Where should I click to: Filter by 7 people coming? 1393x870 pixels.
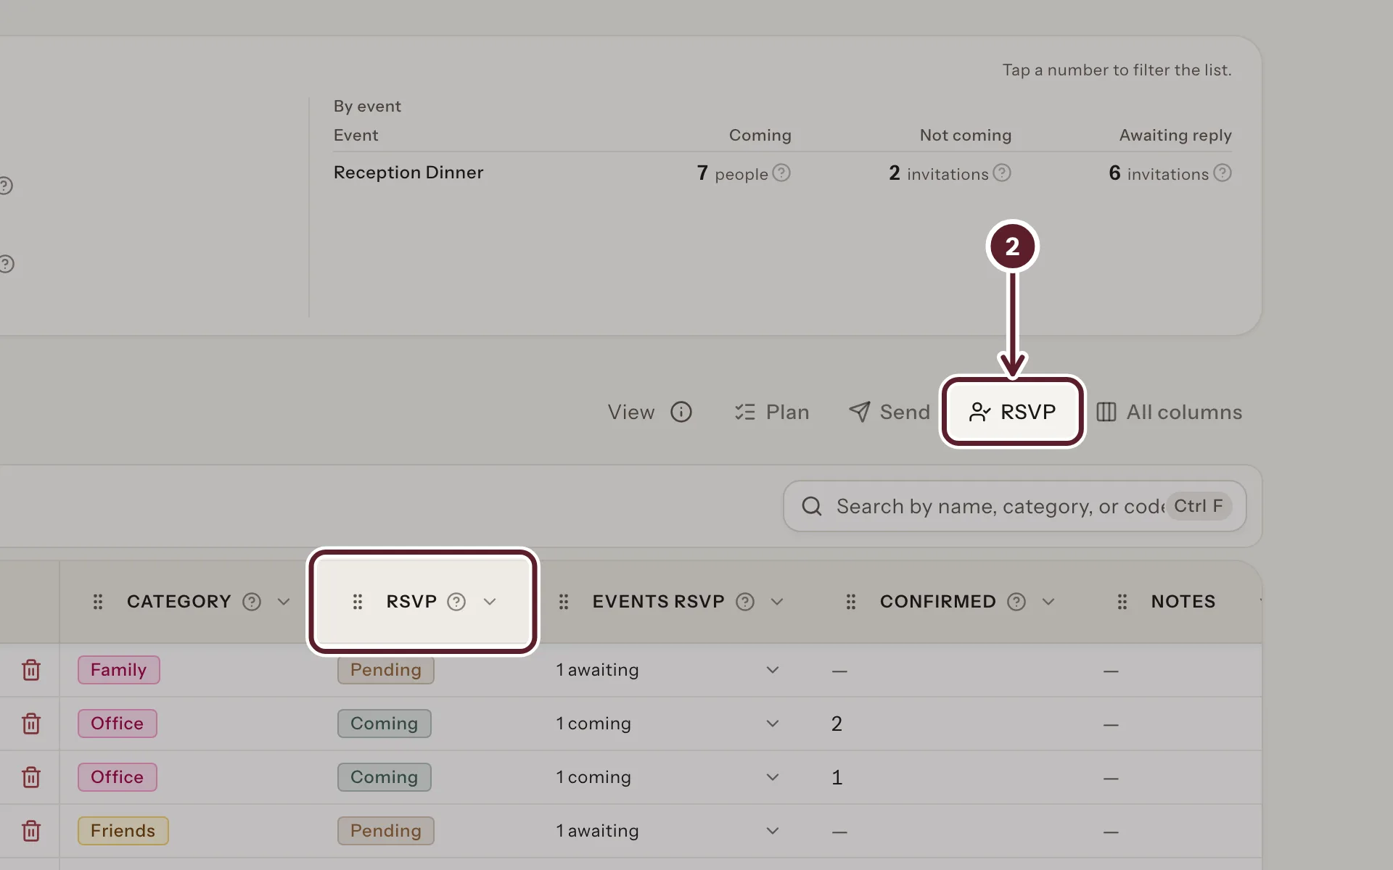[733, 173]
